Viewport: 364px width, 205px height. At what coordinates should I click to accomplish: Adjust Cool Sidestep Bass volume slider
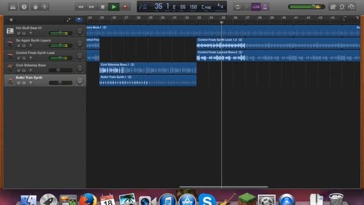click(x=61, y=70)
